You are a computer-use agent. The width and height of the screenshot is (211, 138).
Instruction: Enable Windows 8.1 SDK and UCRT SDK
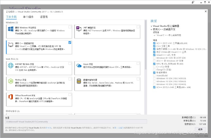tap(154, 58)
